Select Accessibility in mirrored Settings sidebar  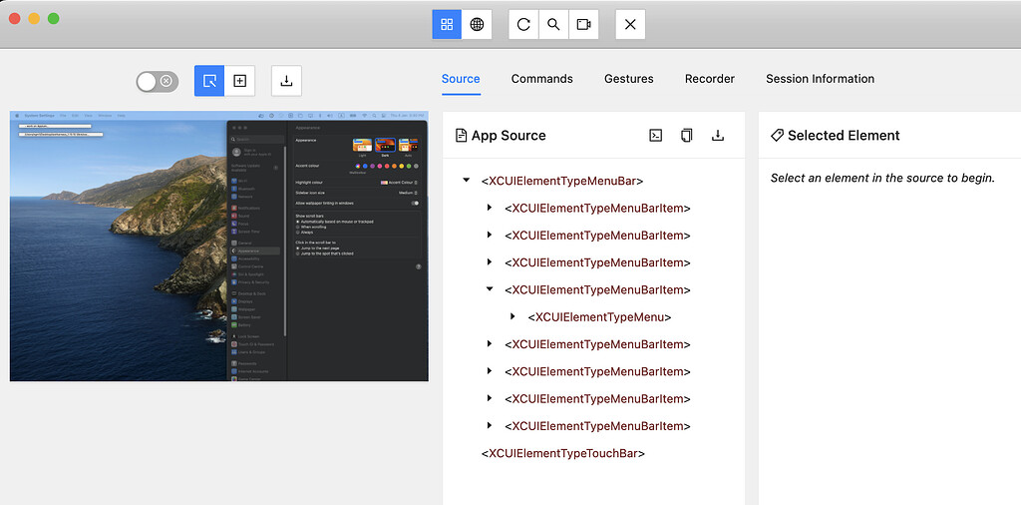245,258
